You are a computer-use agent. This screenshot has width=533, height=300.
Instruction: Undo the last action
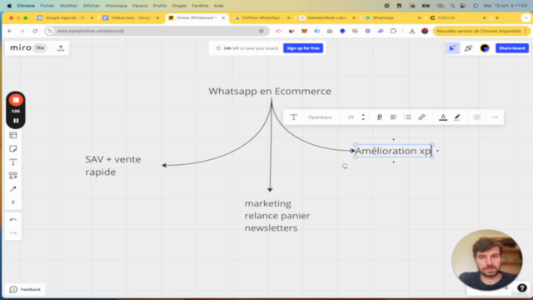13,220
